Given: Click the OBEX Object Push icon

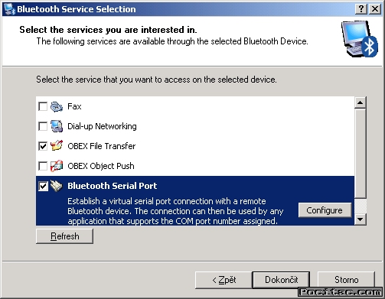Looking at the screenshot, I should [57, 166].
